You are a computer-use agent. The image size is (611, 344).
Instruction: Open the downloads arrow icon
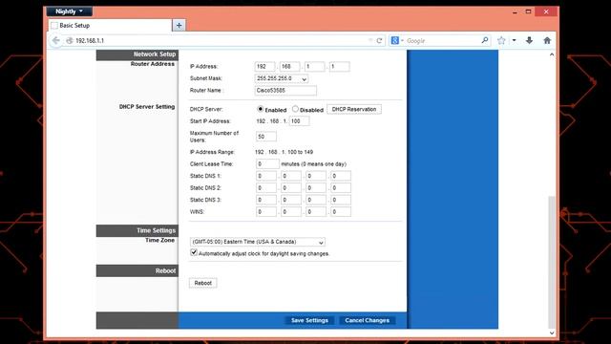pyautogui.click(x=529, y=40)
